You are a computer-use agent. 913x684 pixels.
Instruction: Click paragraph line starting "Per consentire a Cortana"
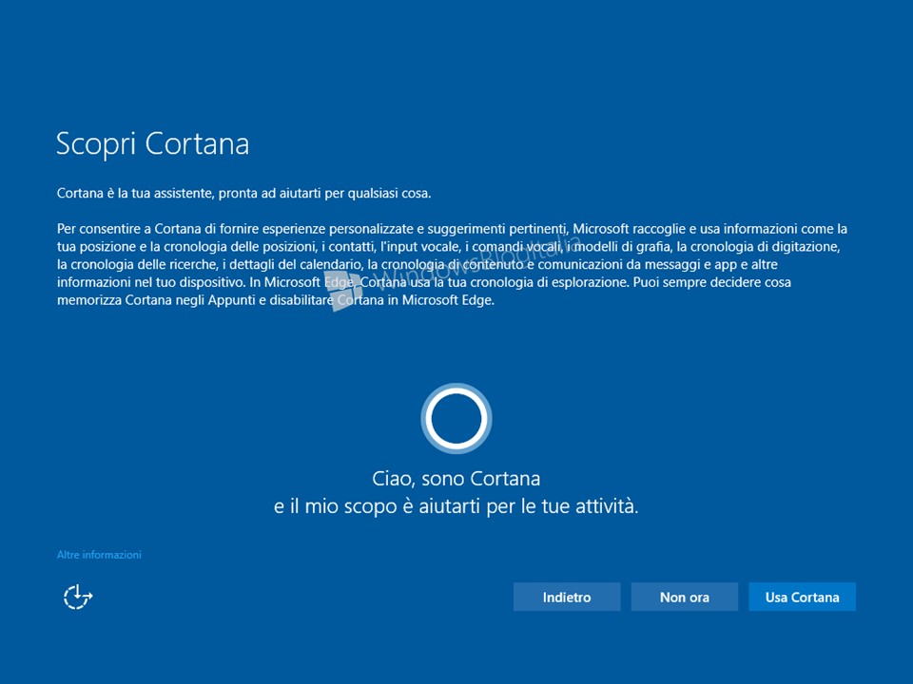coord(452,229)
